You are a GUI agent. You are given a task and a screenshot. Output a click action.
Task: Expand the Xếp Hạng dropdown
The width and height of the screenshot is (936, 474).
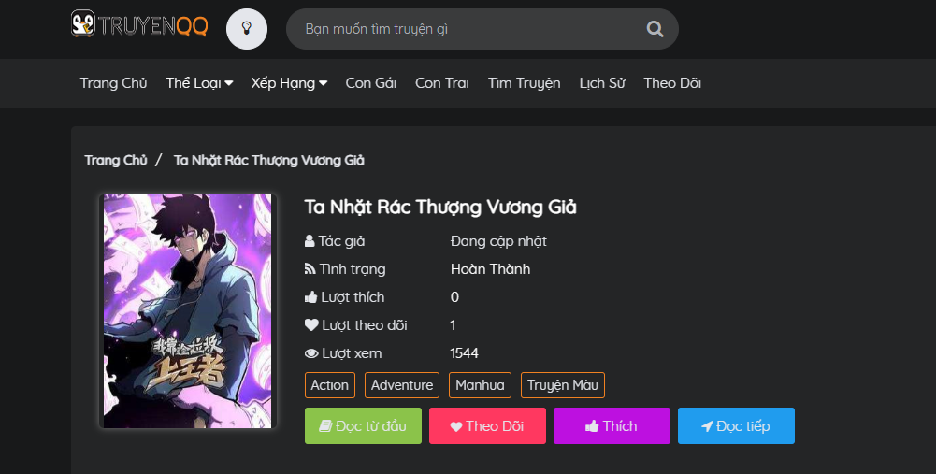(x=289, y=83)
